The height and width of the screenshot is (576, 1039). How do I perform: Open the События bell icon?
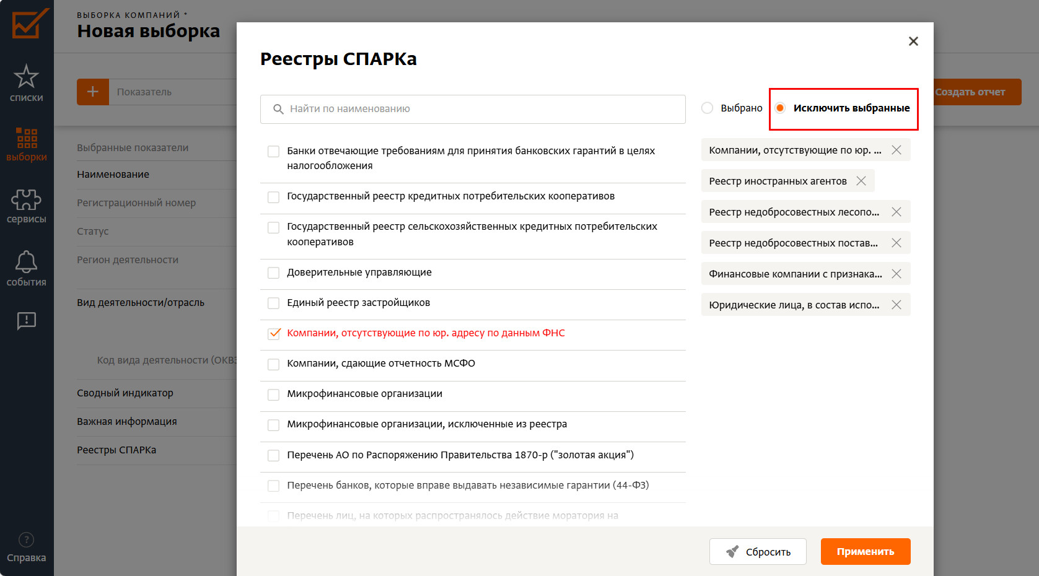[27, 262]
